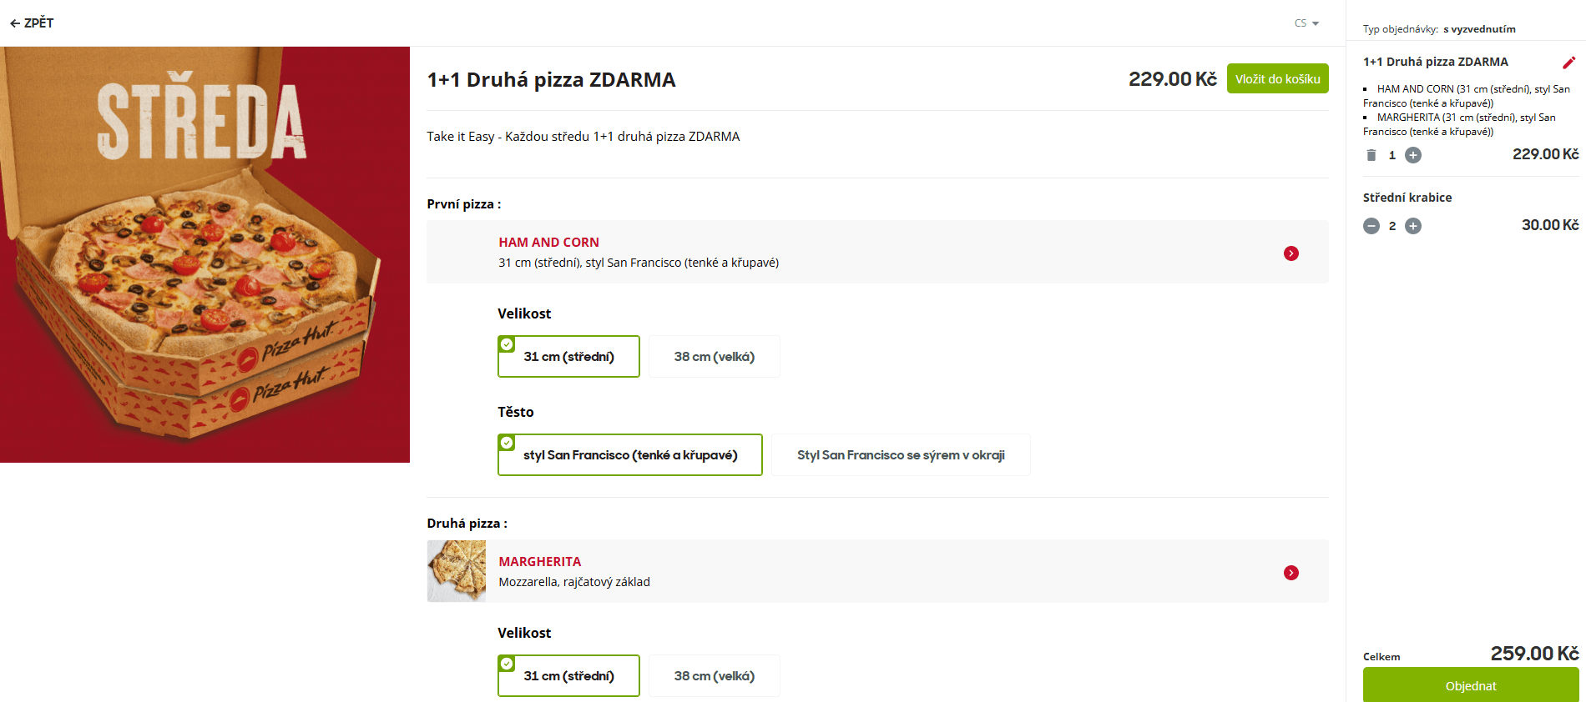This screenshot has height=702, width=1586.
Task: Choose Styl San Francisco se sýrem v okraji dough
Action: (x=901, y=454)
